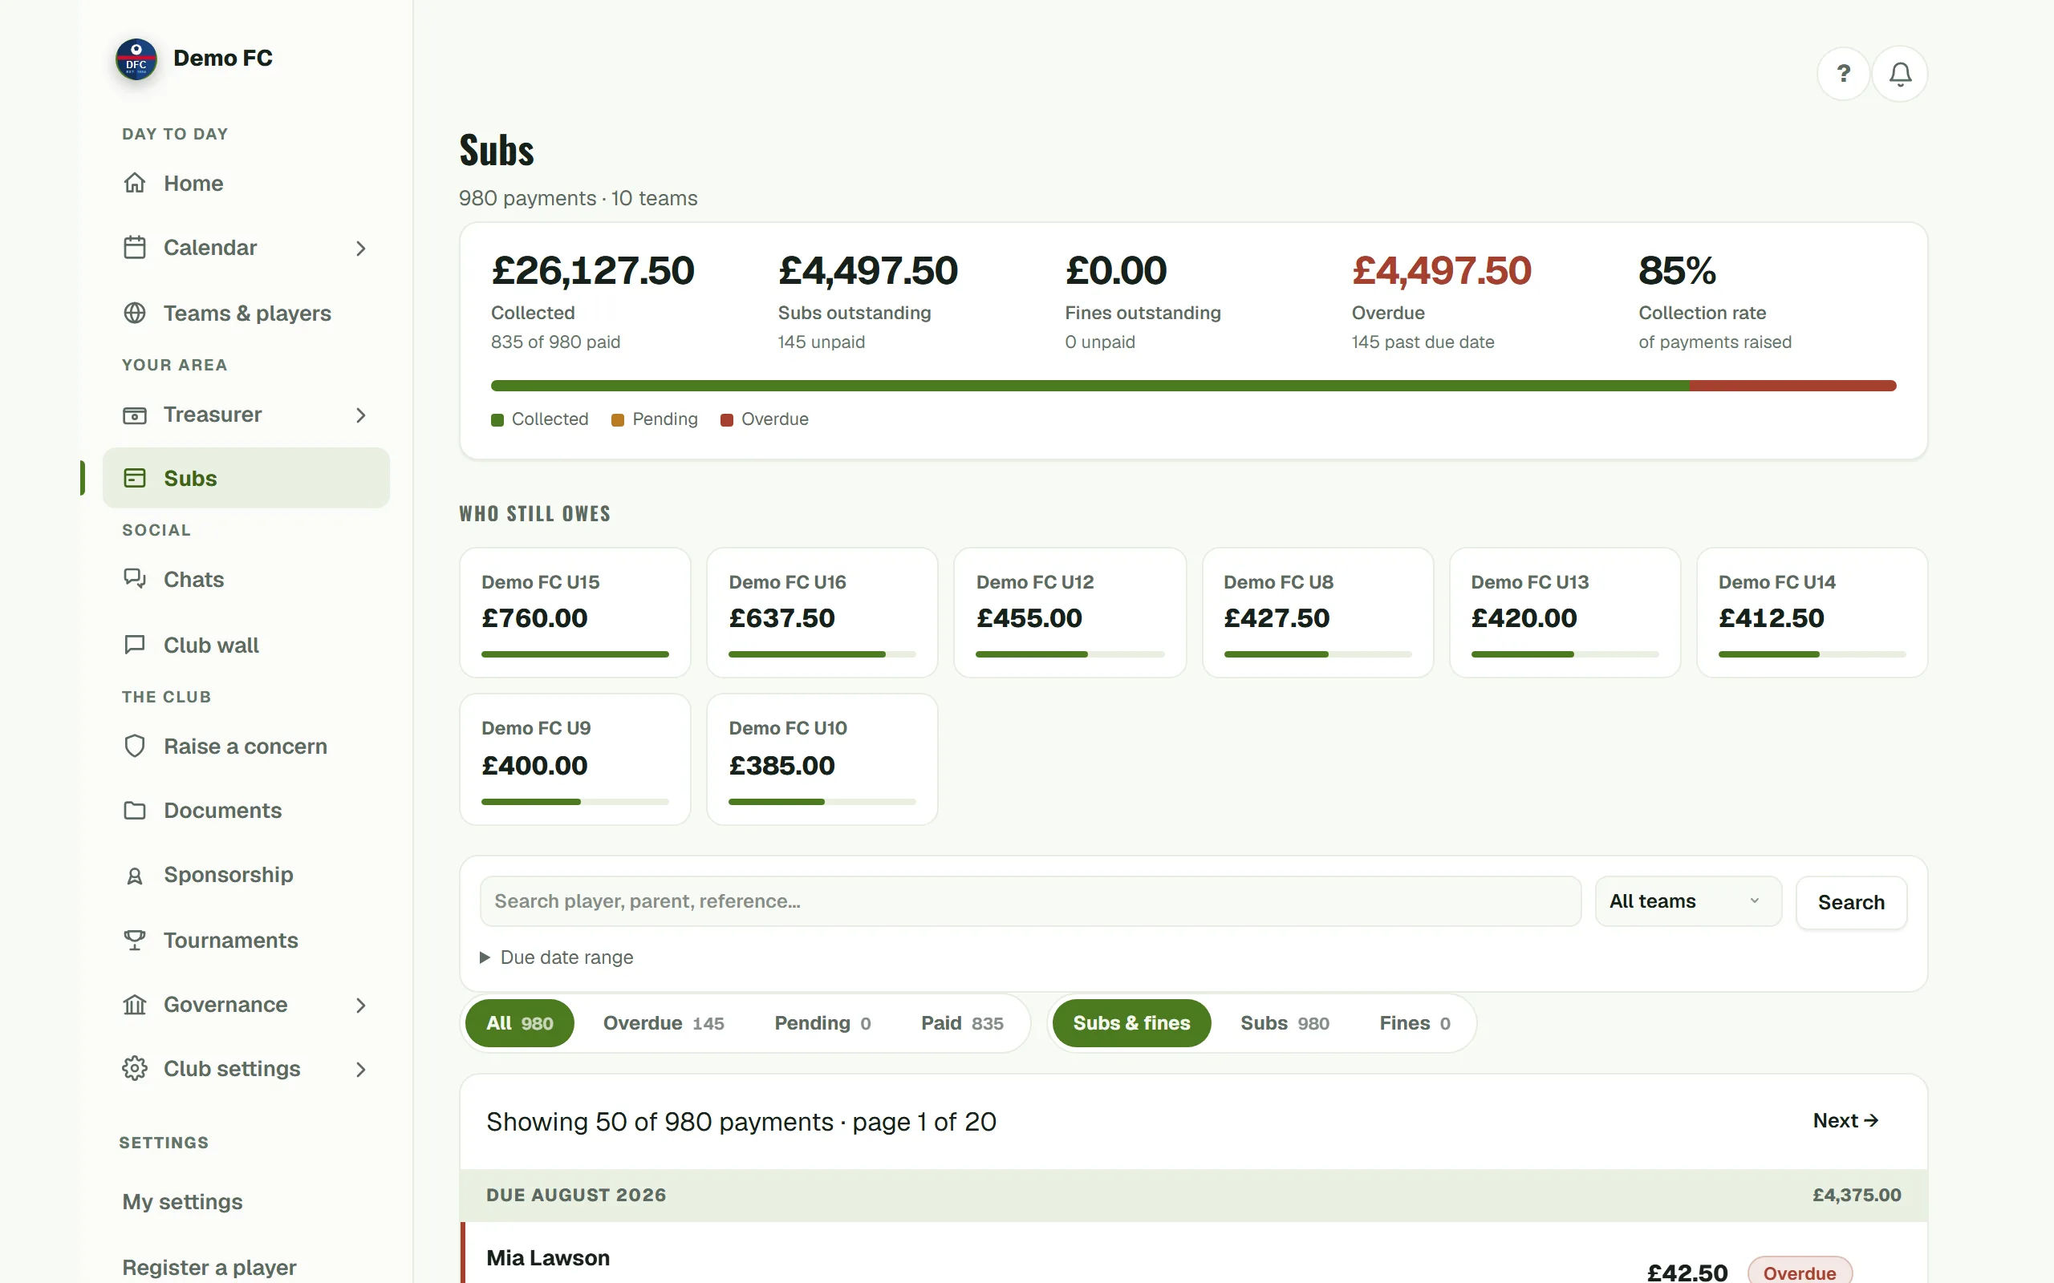
Task: Go to the Next page link
Action: [1845, 1121]
